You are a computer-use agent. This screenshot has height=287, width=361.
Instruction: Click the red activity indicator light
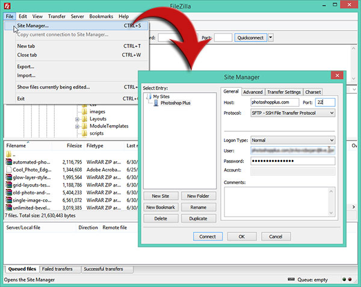pos(350,279)
